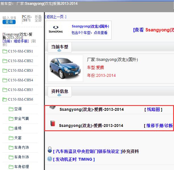
Task: Click folder icon next to 车身外饰
Action: (11, 157)
